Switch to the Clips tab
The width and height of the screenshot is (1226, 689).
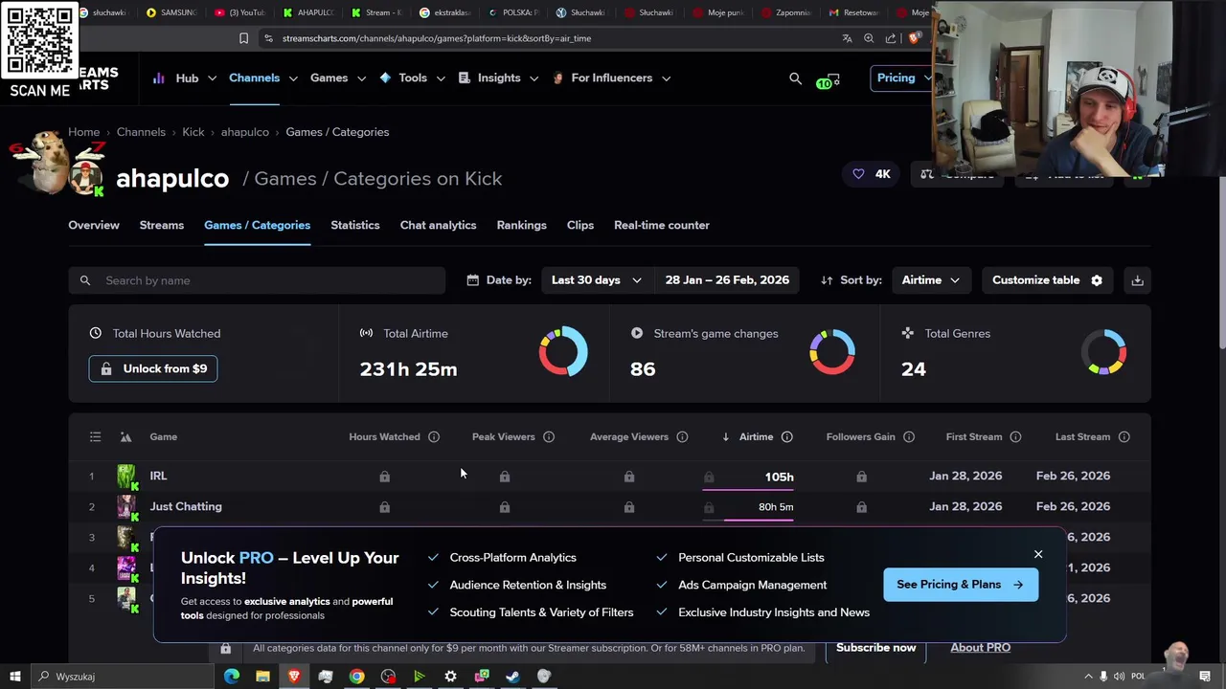click(580, 225)
